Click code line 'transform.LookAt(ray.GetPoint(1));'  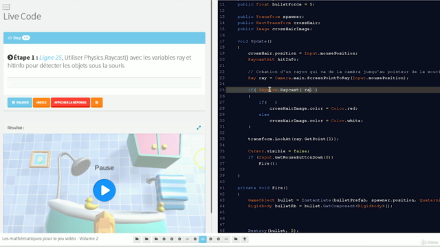tap(294, 139)
